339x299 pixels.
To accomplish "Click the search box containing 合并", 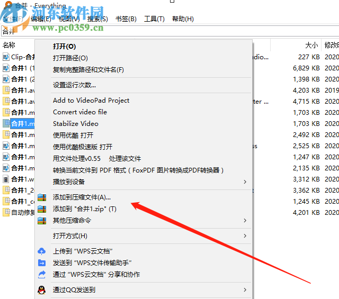I will pyautogui.click(x=170, y=31).
